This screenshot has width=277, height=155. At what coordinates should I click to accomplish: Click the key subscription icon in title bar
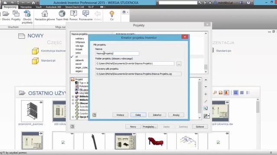[x=200, y=3]
